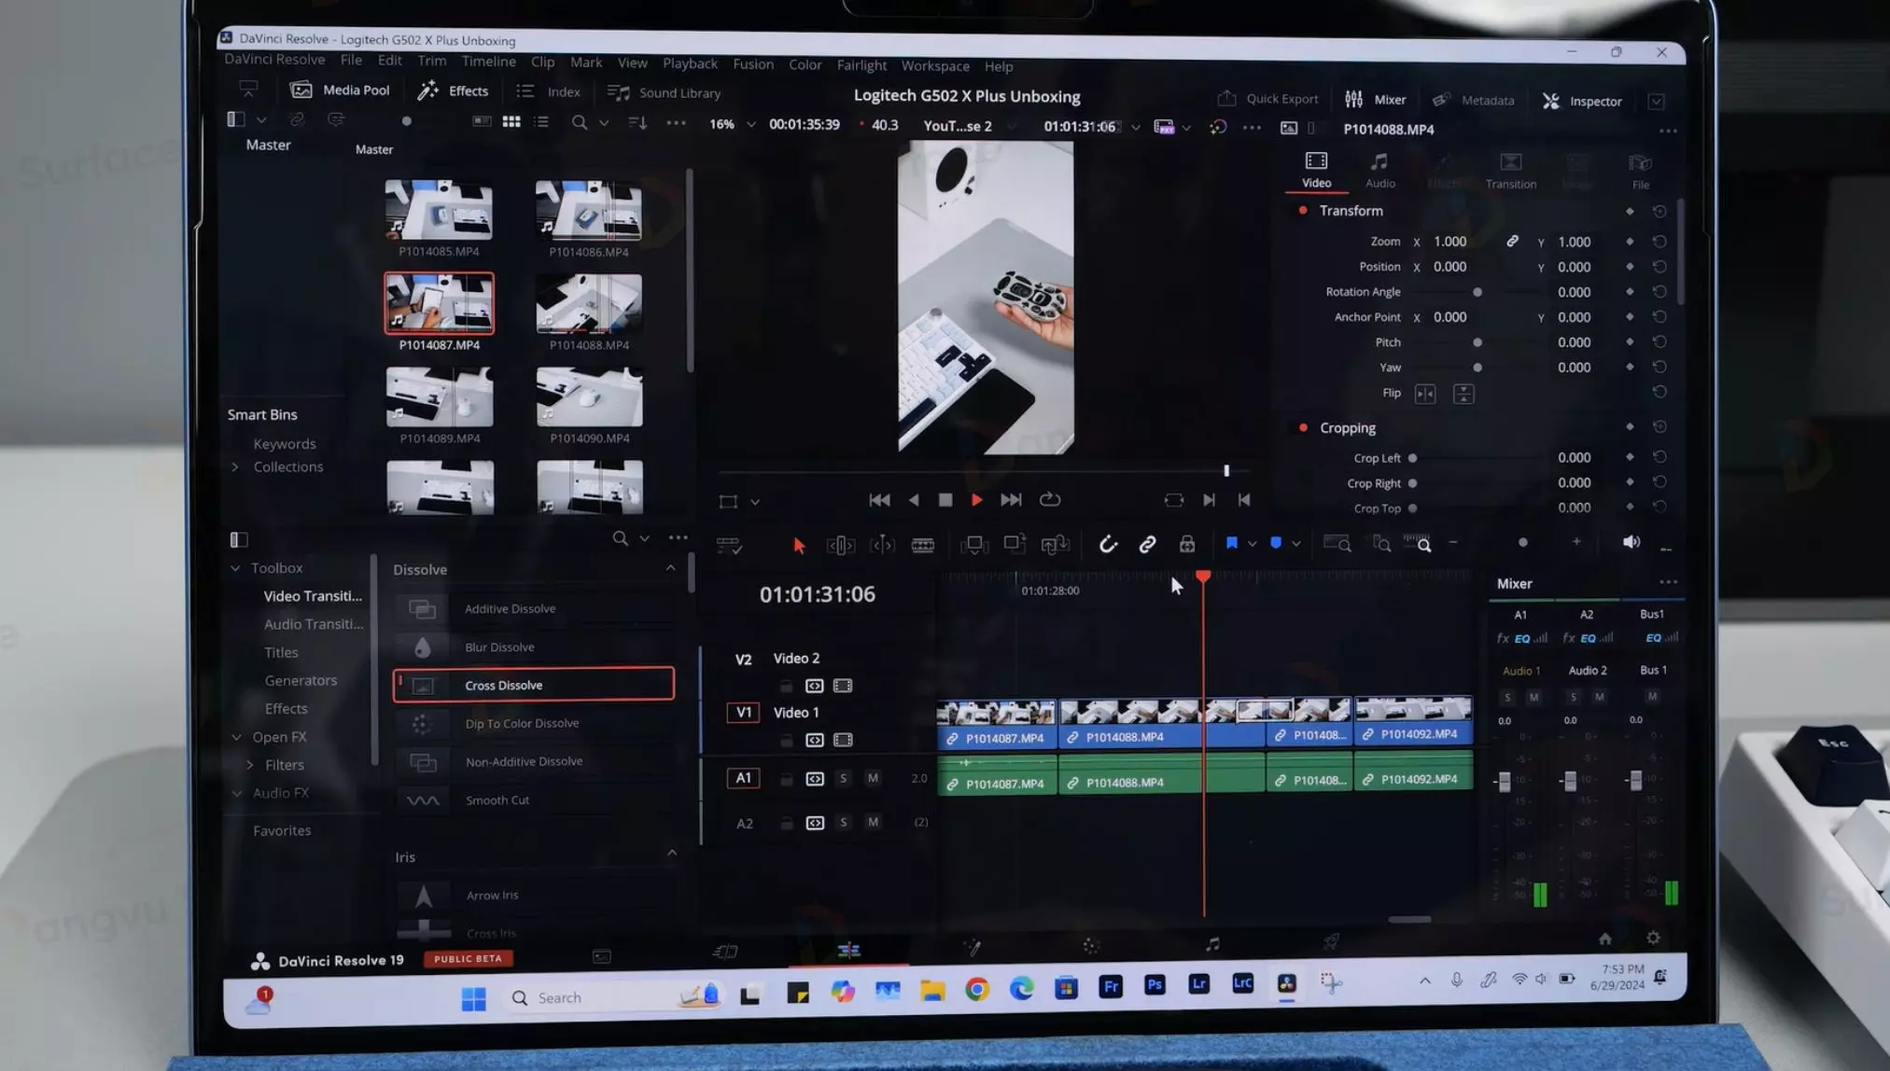Viewport: 1890px width, 1071px height.
Task: Click the Play button to preview
Action: click(976, 498)
